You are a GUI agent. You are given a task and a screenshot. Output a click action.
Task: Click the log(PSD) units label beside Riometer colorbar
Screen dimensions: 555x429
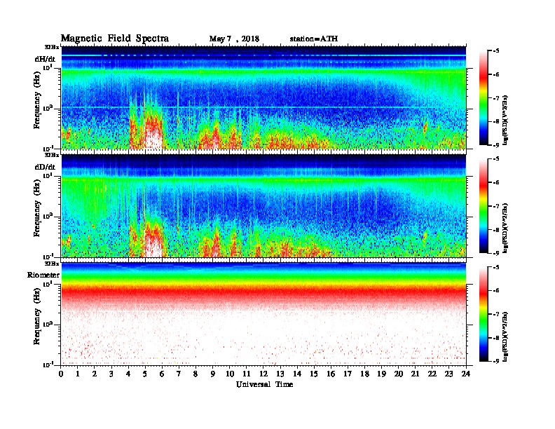pos(506,336)
